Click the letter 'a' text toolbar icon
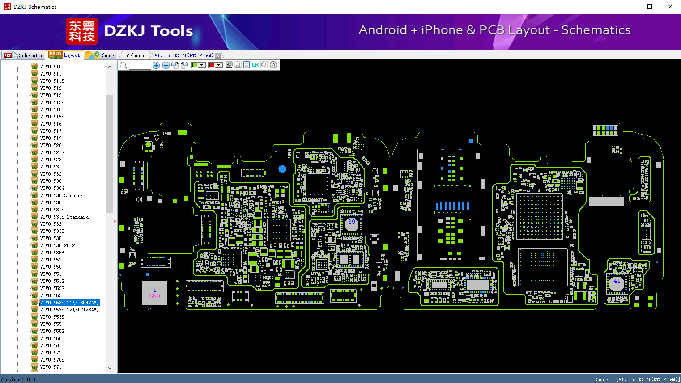 click(238, 65)
